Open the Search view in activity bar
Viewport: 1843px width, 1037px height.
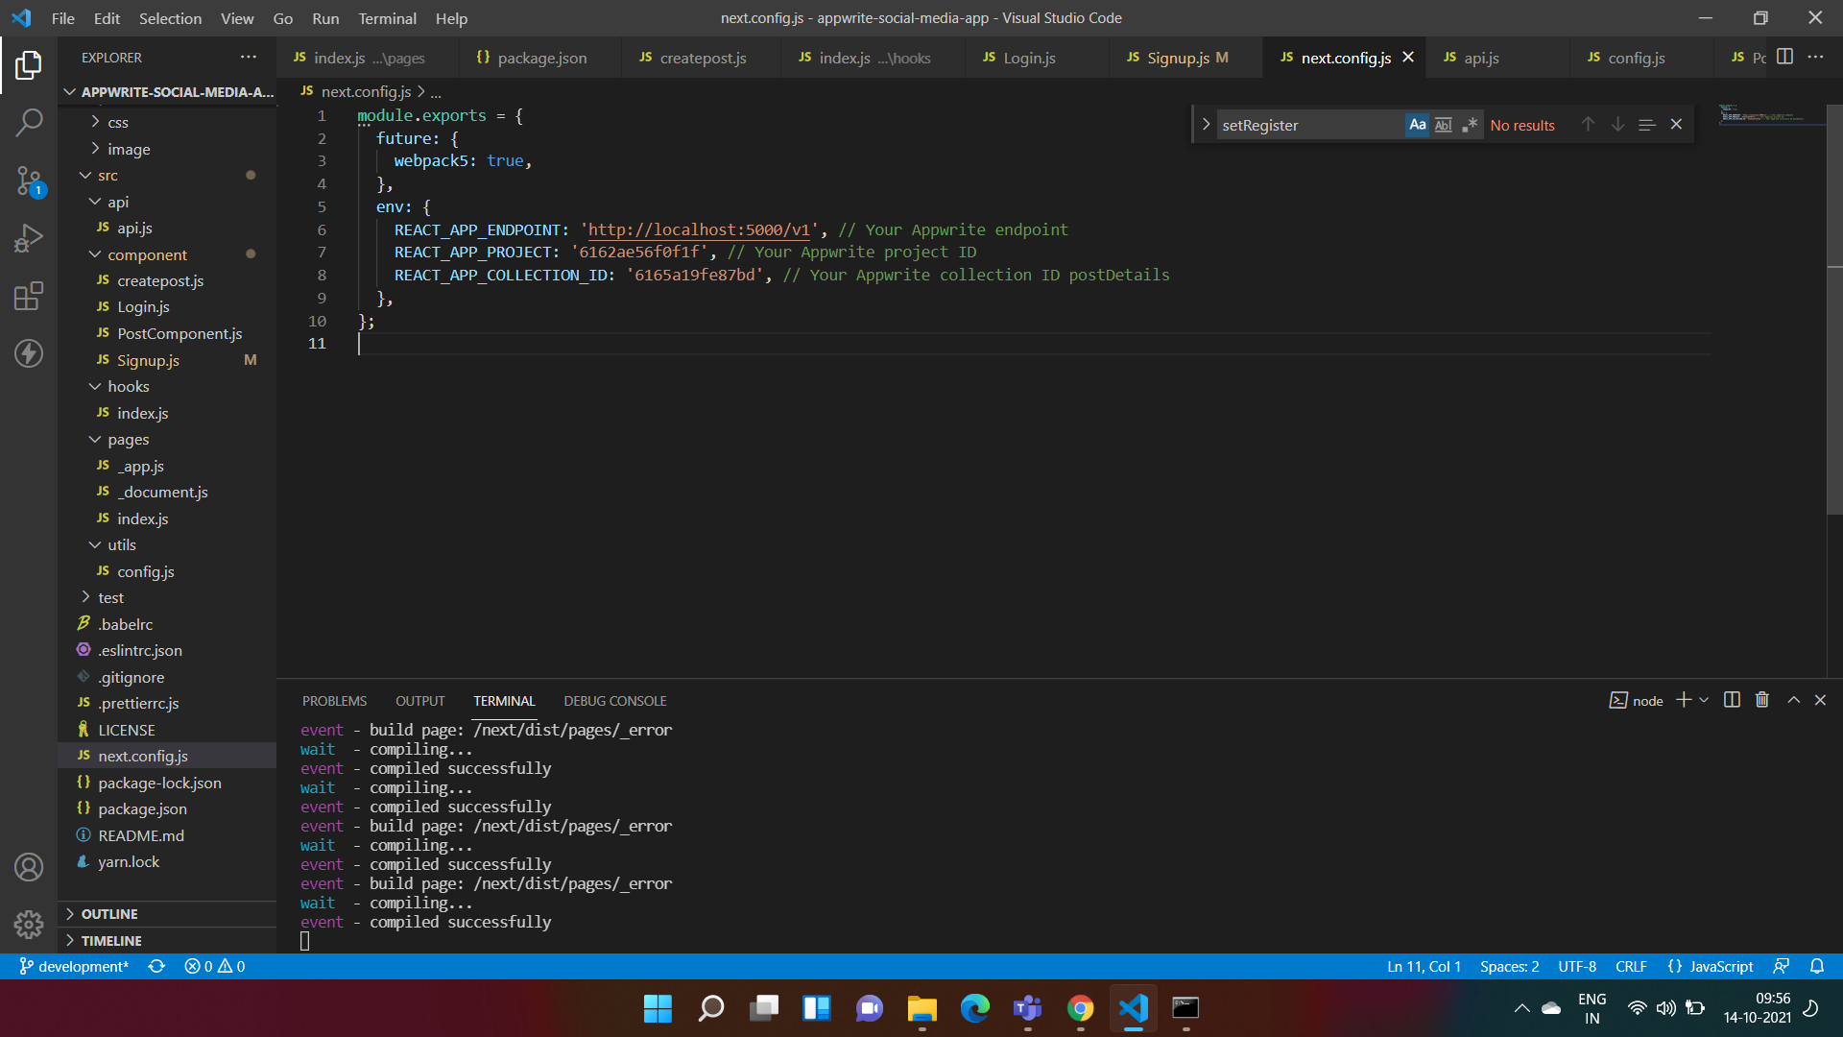pyautogui.click(x=29, y=122)
